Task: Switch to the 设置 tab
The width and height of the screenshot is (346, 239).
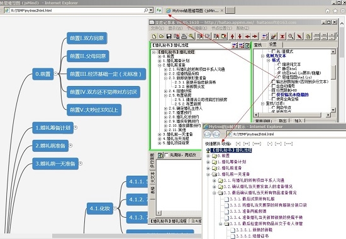Action: (273, 45)
